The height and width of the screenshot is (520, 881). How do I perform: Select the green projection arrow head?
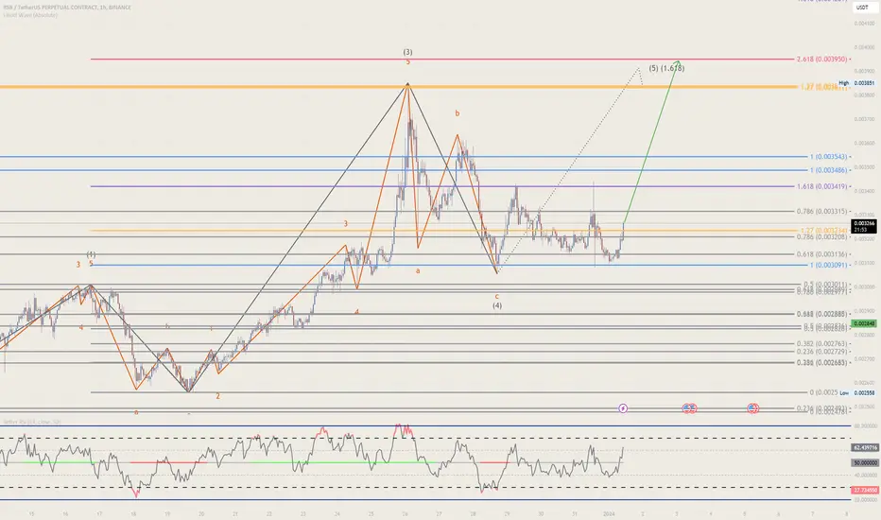point(679,61)
